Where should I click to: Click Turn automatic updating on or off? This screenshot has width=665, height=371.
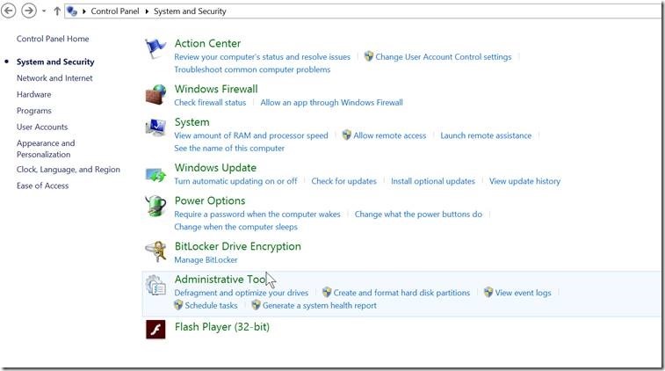[235, 181]
